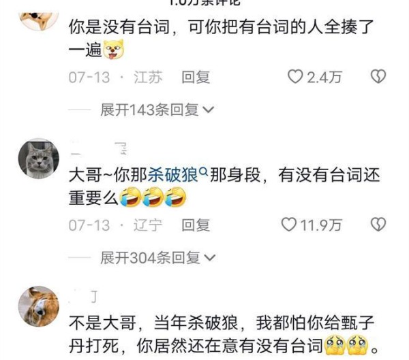Viewport: 409px width, 360px height.
Task: Click the chevron next to 展开304条回复
Action: click(210, 258)
